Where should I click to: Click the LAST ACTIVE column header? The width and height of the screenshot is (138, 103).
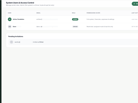[135, 13]
